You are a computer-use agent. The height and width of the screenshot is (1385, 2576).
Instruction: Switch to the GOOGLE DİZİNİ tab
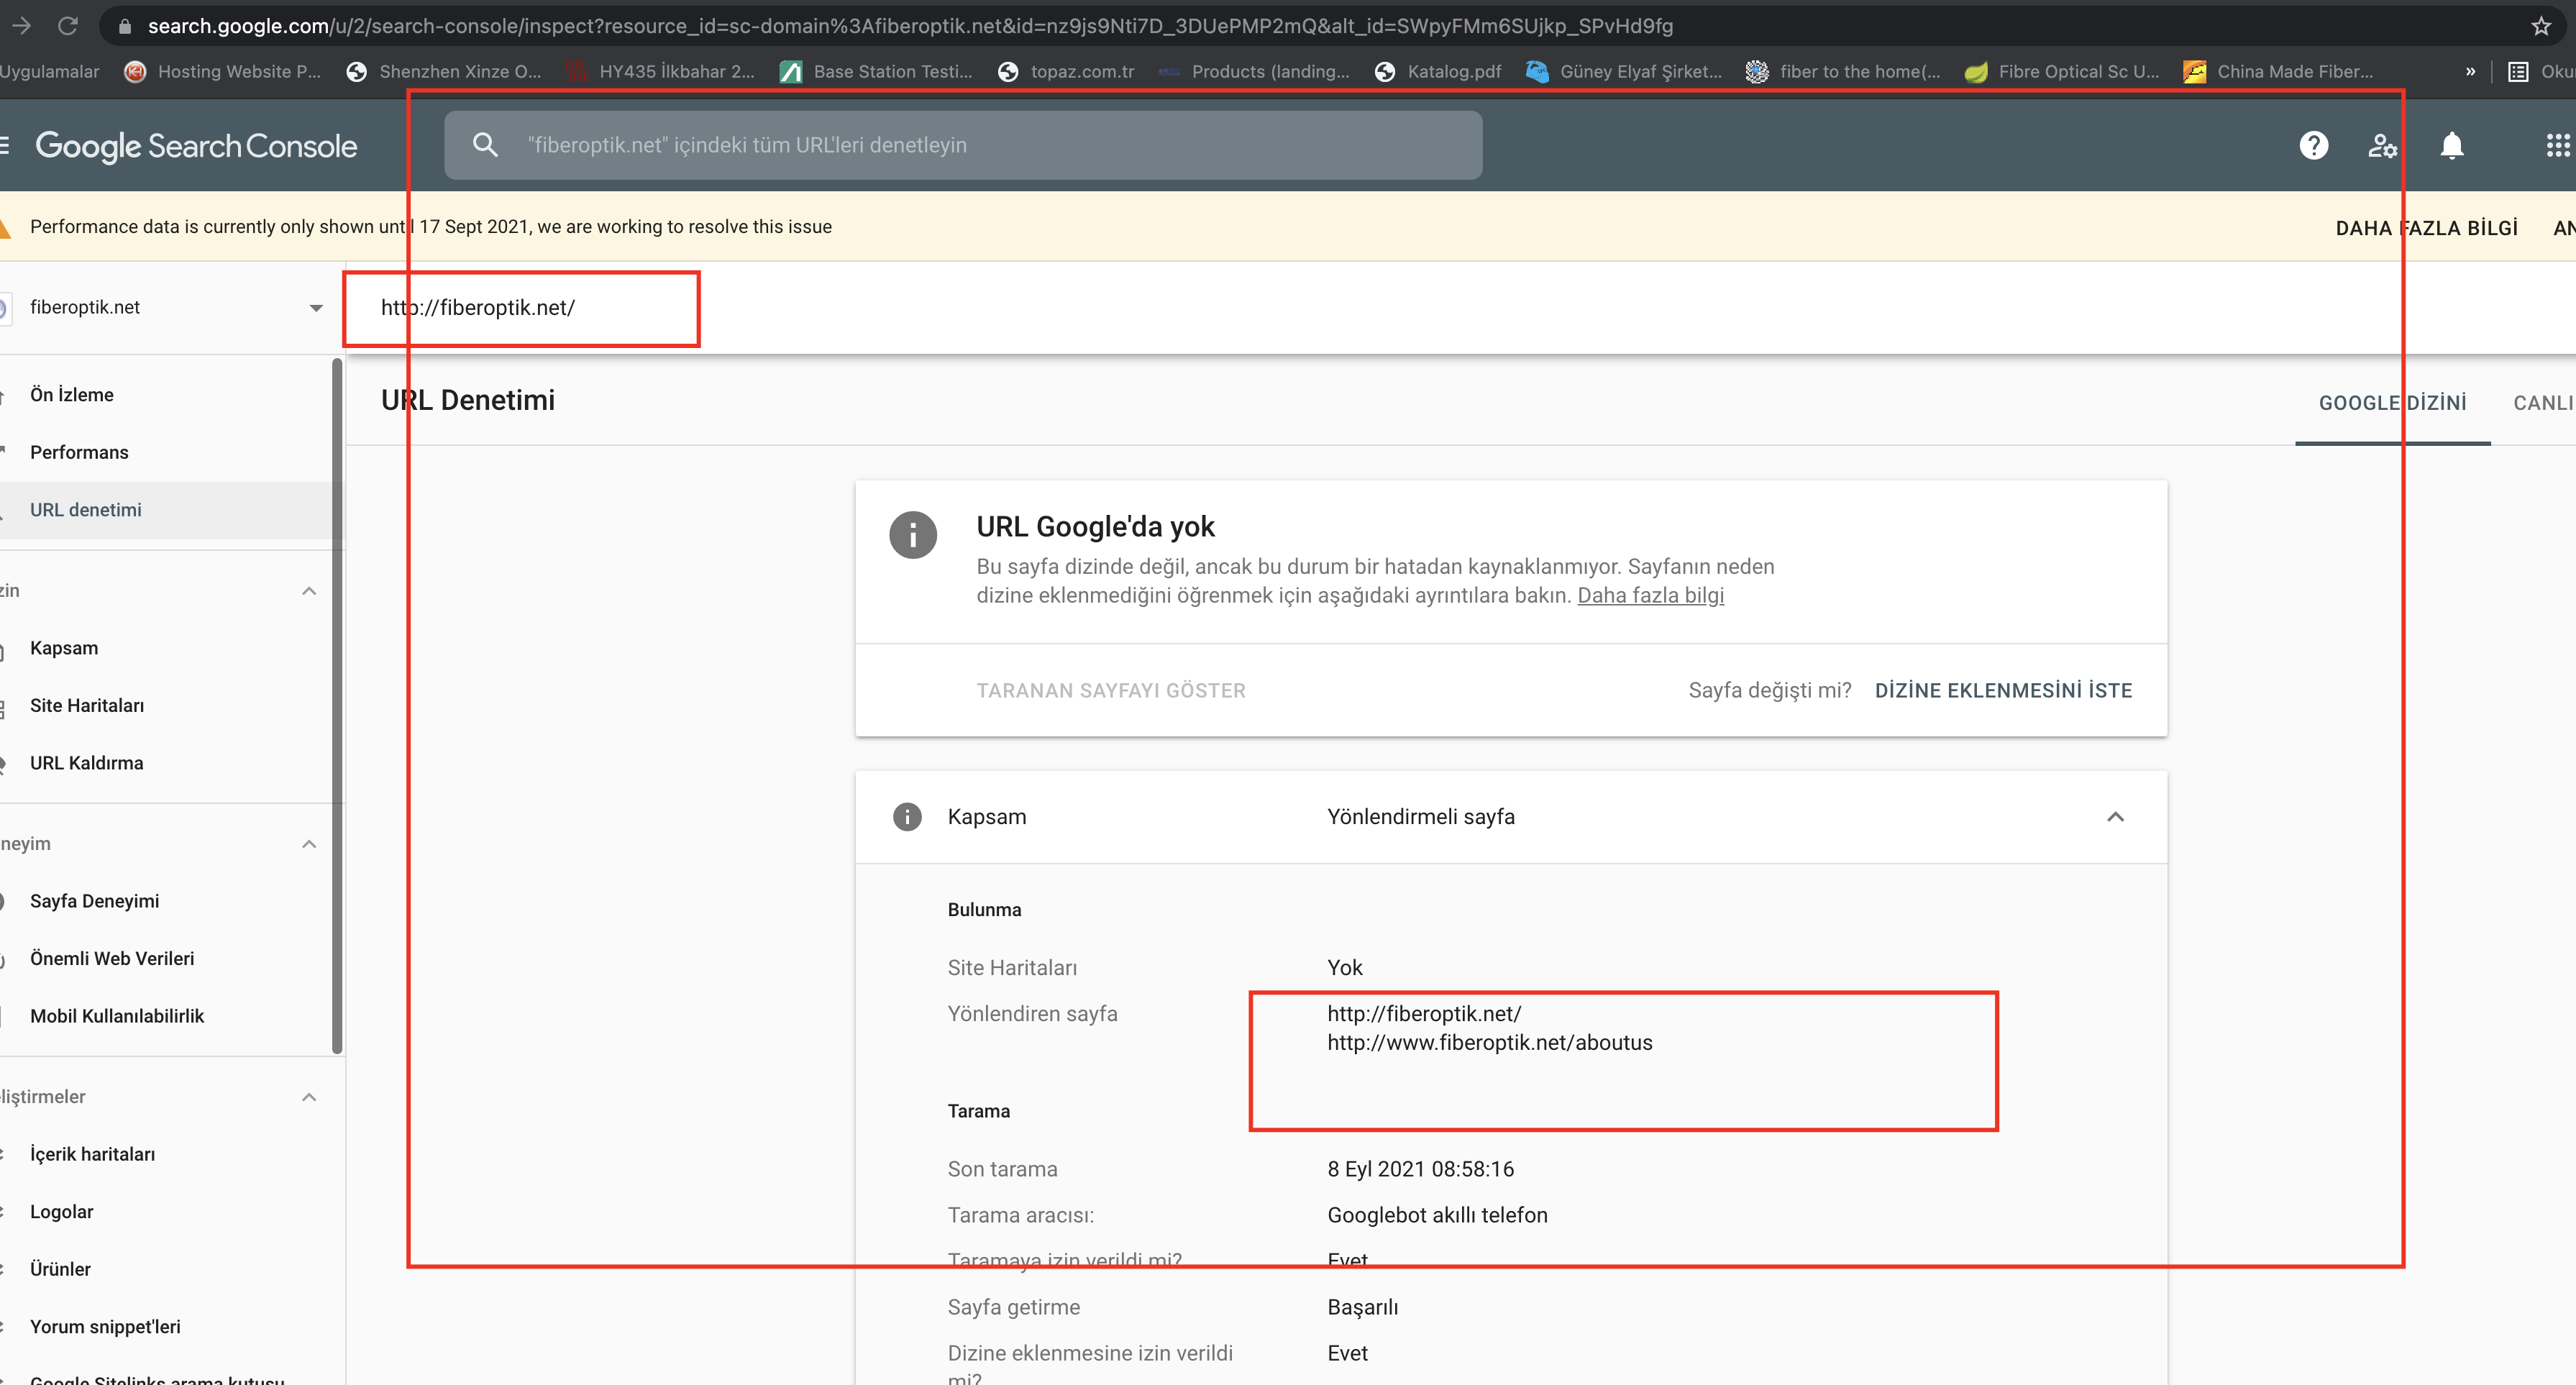(x=2392, y=403)
